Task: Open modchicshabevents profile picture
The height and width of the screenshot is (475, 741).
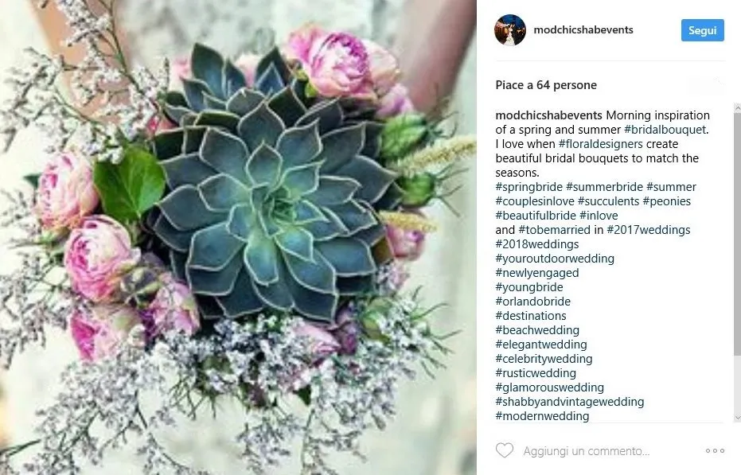Action: pyautogui.click(x=510, y=29)
